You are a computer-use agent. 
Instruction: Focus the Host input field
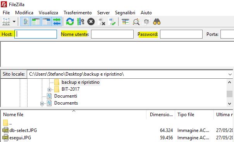pyautogui.click(x=36, y=34)
